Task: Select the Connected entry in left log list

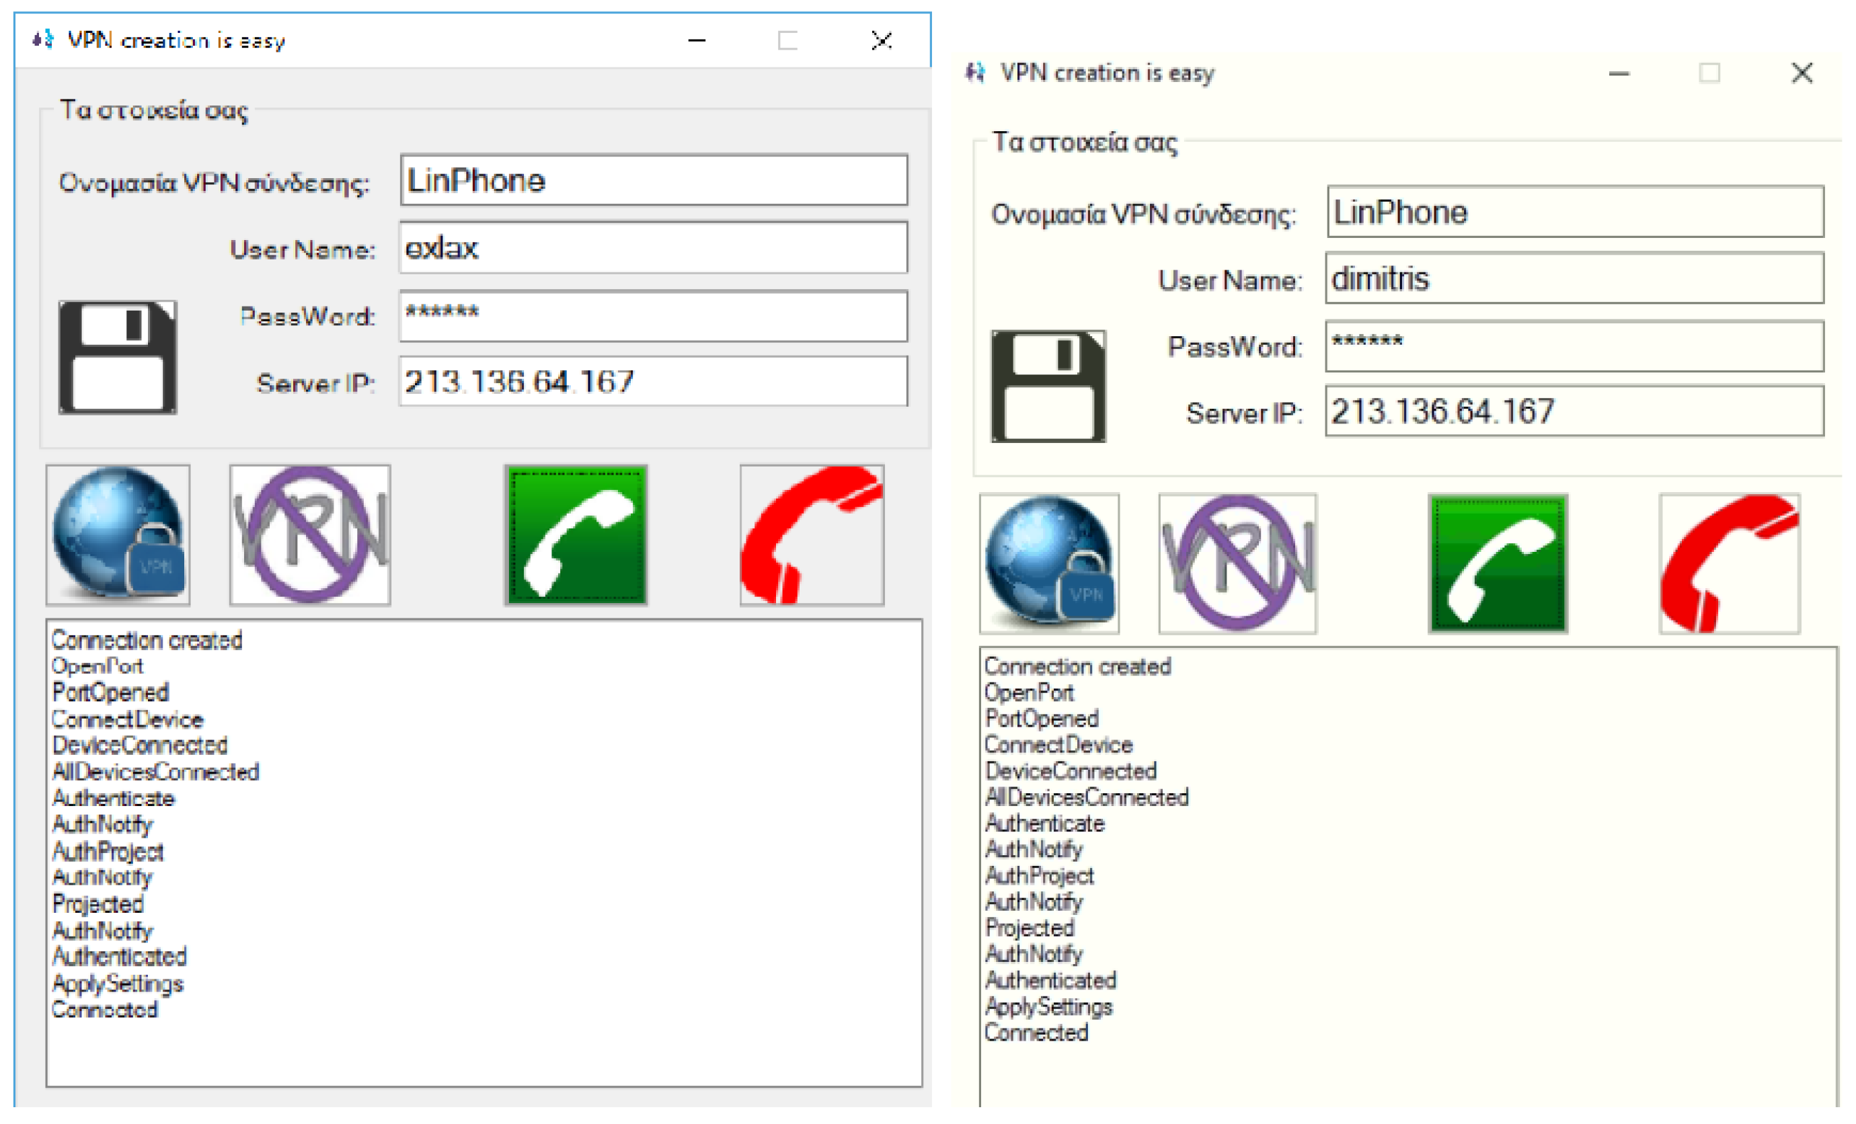Action: [x=105, y=1010]
